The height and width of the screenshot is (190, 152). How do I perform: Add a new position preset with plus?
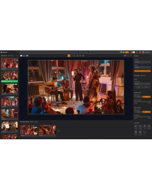point(58,131)
